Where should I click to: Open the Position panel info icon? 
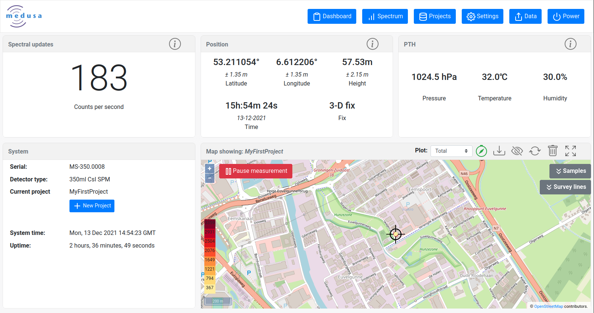pos(372,44)
